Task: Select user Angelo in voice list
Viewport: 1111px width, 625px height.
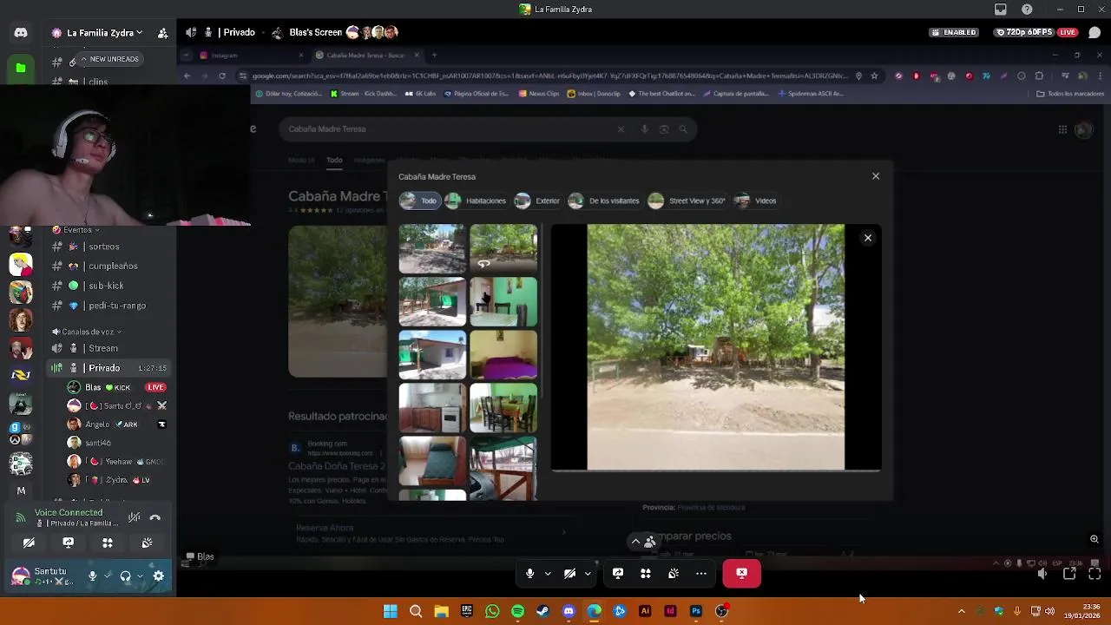Action: coord(117,424)
